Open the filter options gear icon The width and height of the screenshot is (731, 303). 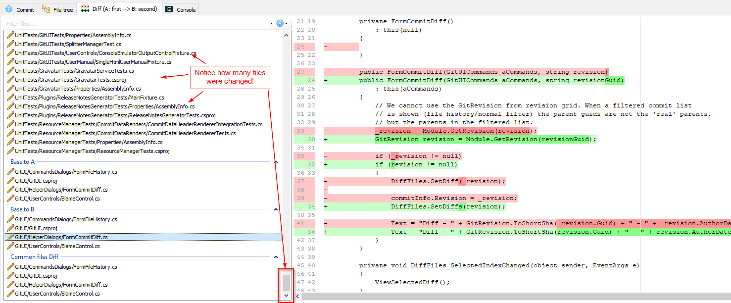coord(280,23)
